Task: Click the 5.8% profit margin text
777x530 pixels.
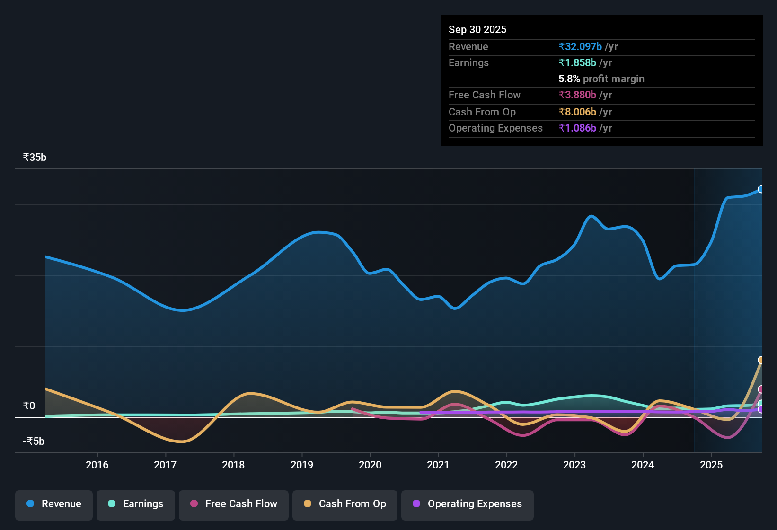Action: coord(601,79)
